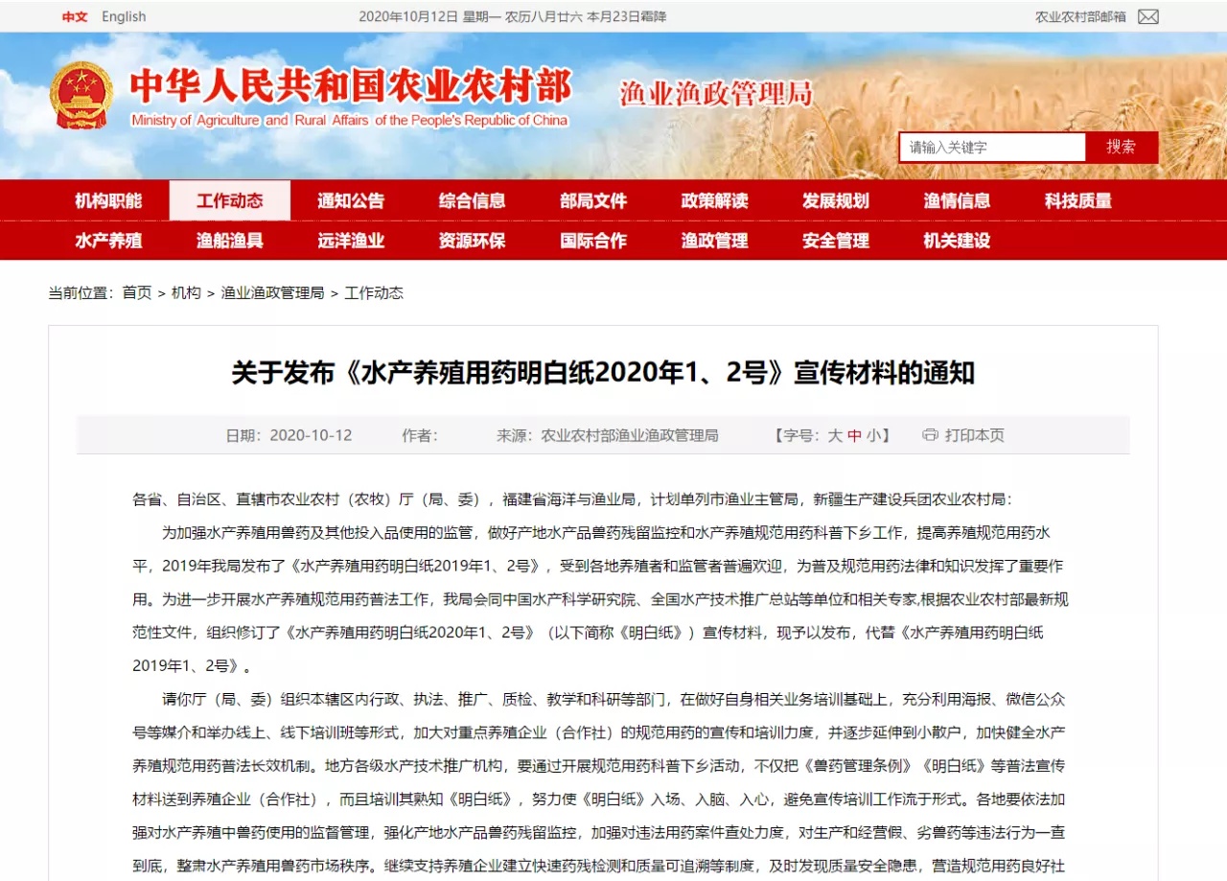Open 部局文件 menu item
The image size is (1227, 881).
point(593,200)
